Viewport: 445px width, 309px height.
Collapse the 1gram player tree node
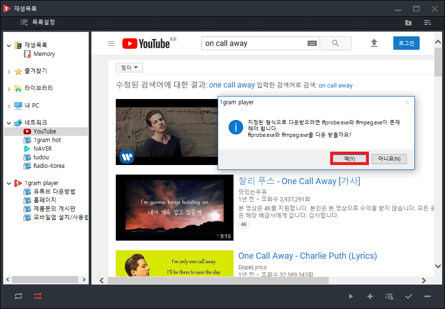(9, 183)
